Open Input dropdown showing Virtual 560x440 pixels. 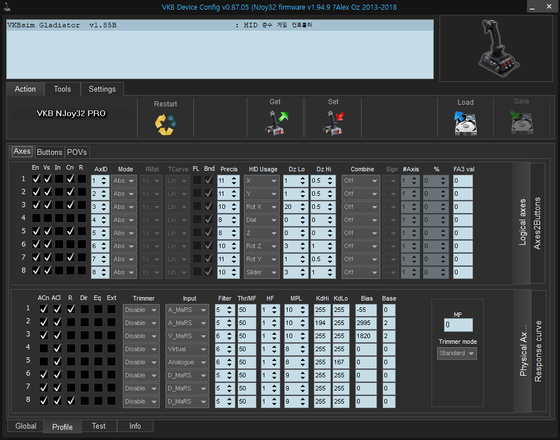tap(187, 349)
